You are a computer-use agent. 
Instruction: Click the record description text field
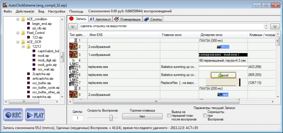pos(172,26)
